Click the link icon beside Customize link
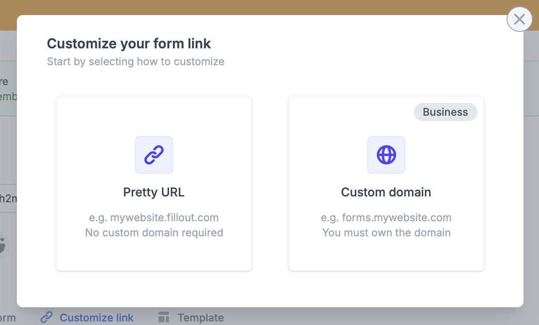The width and height of the screenshot is (539, 325). pos(47,317)
